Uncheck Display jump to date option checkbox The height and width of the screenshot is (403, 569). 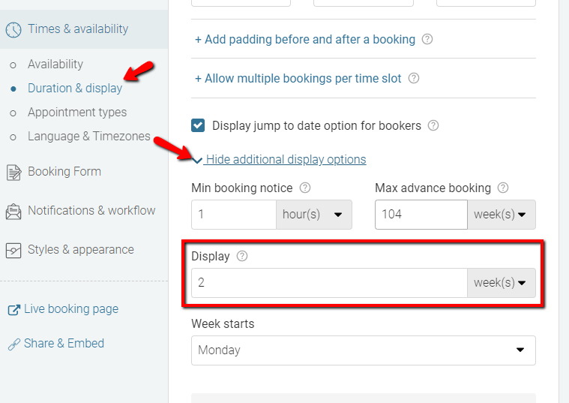[198, 125]
